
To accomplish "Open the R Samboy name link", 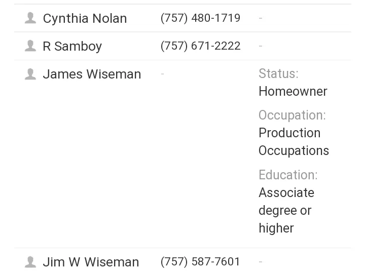I will click(72, 46).
